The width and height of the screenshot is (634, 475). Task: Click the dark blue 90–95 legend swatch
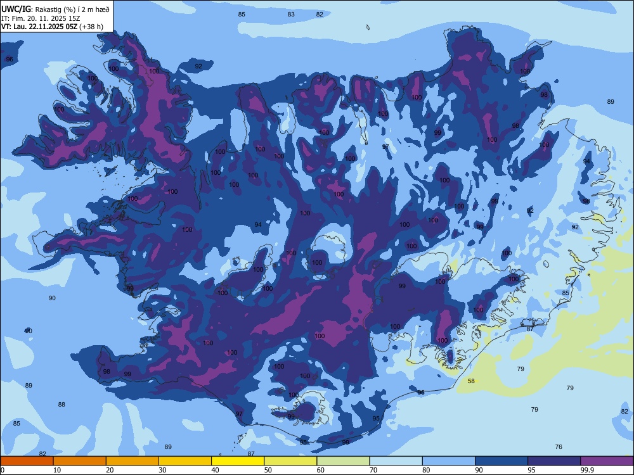pyautogui.click(x=501, y=461)
